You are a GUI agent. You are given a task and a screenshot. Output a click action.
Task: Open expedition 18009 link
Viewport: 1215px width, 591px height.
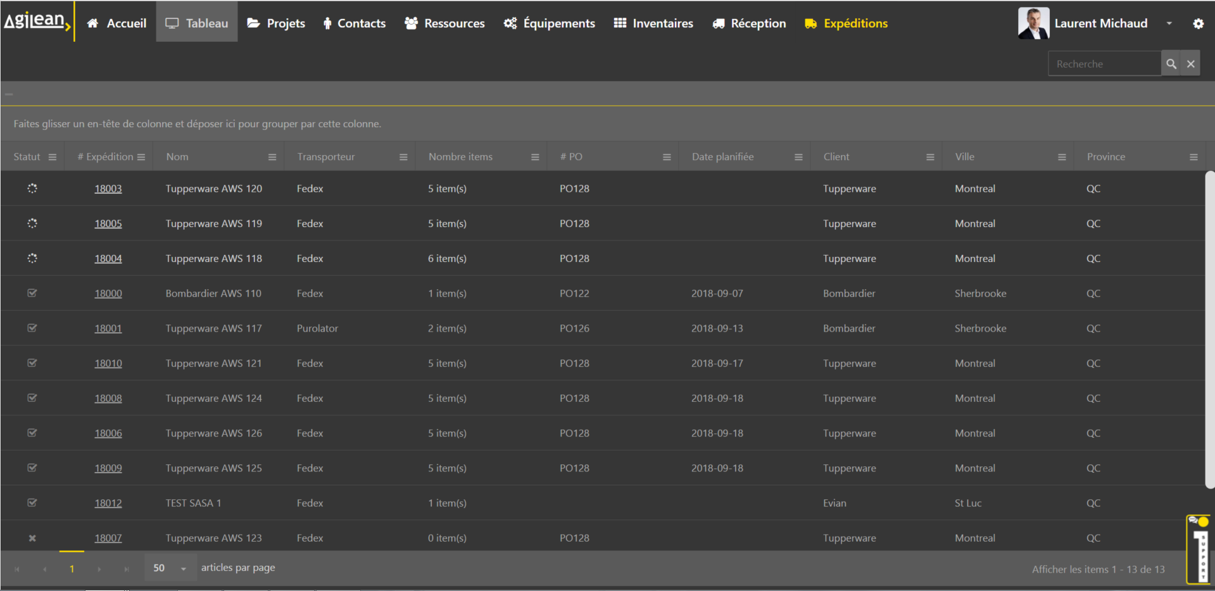(108, 468)
